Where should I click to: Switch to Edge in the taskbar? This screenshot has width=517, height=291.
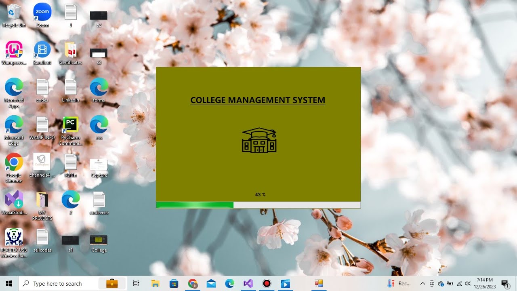point(230,284)
